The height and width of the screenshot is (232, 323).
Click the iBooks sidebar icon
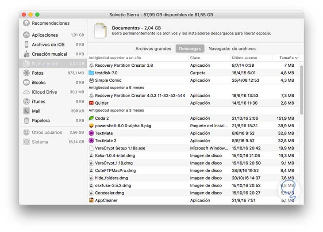pyautogui.click(x=27, y=83)
